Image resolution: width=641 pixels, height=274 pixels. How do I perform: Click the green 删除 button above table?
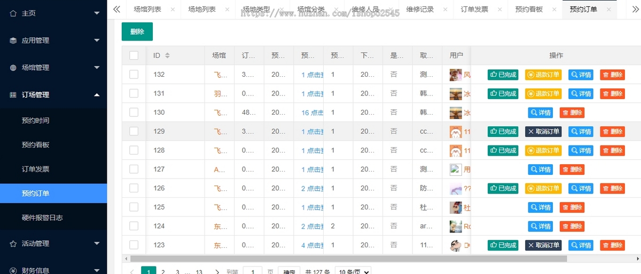[x=137, y=31]
